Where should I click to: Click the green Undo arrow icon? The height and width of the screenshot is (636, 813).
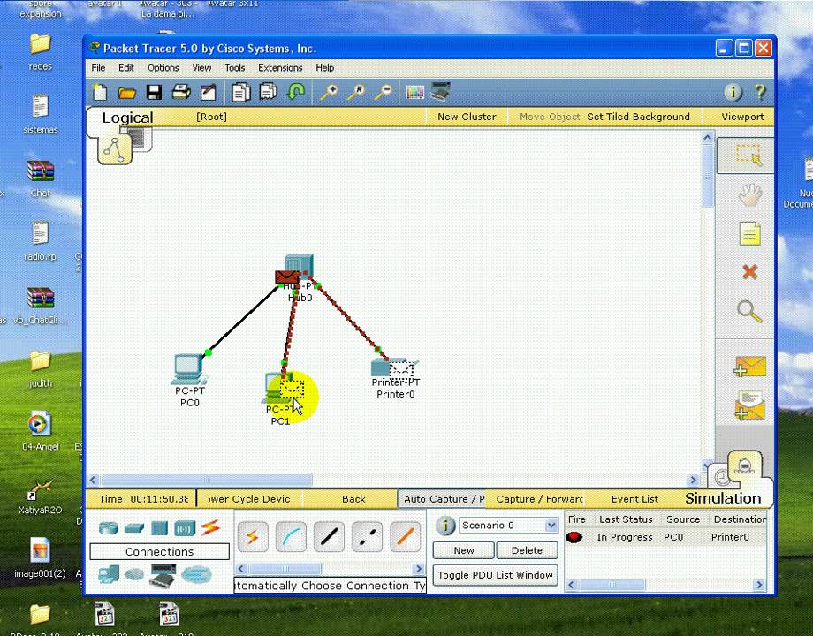pos(295,92)
